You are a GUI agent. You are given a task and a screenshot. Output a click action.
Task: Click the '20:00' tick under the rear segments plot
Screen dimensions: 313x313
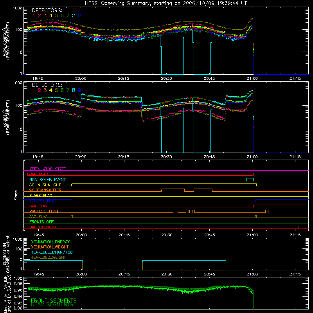click(x=81, y=157)
